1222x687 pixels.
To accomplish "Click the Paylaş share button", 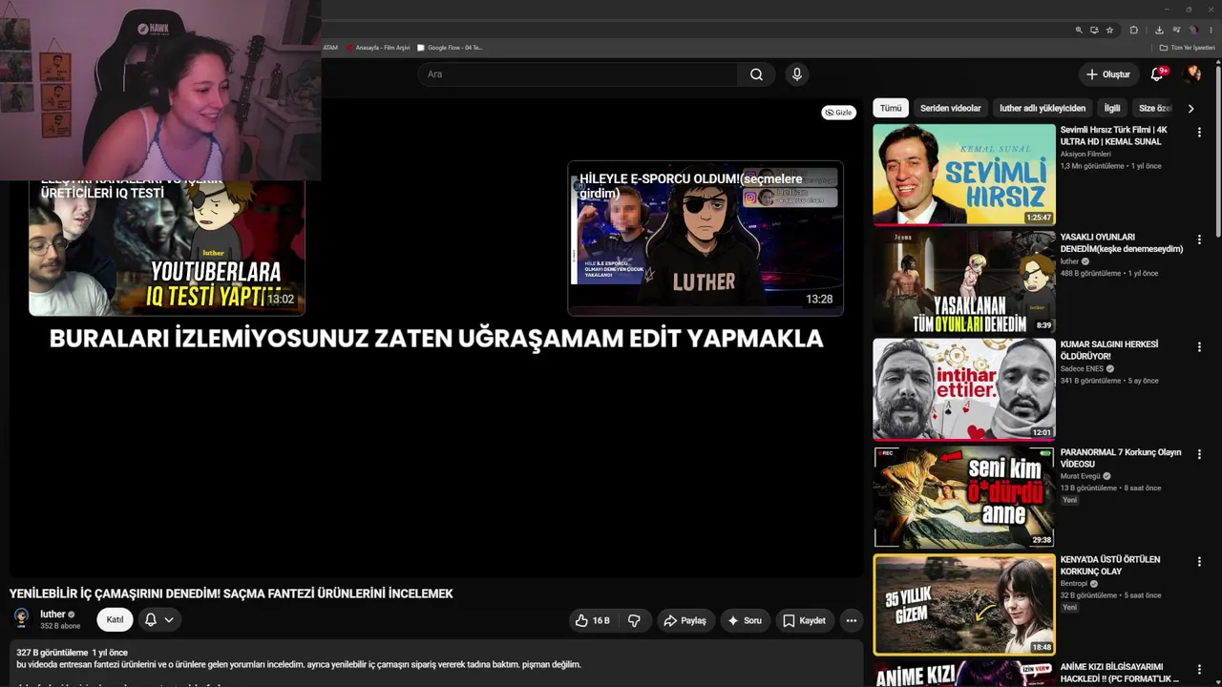I will click(685, 620).
